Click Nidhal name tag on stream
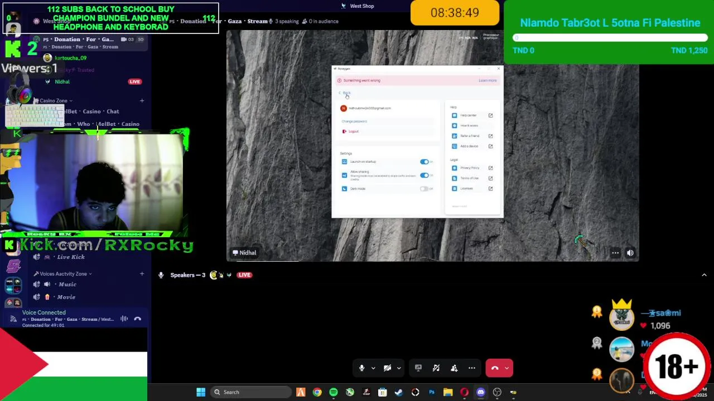 click(x=244, y=253)
